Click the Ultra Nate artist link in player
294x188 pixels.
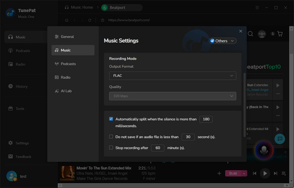pos(85,173)
